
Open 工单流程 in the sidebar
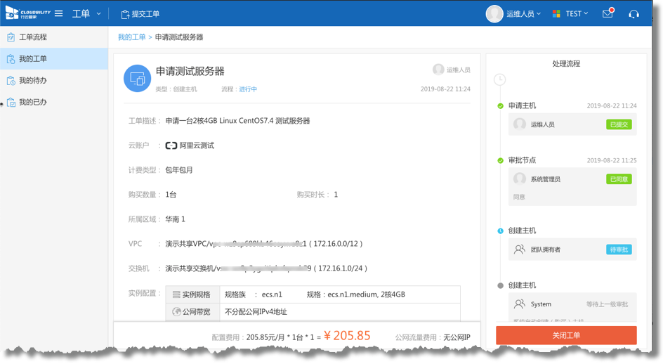[x=32, y=37]
